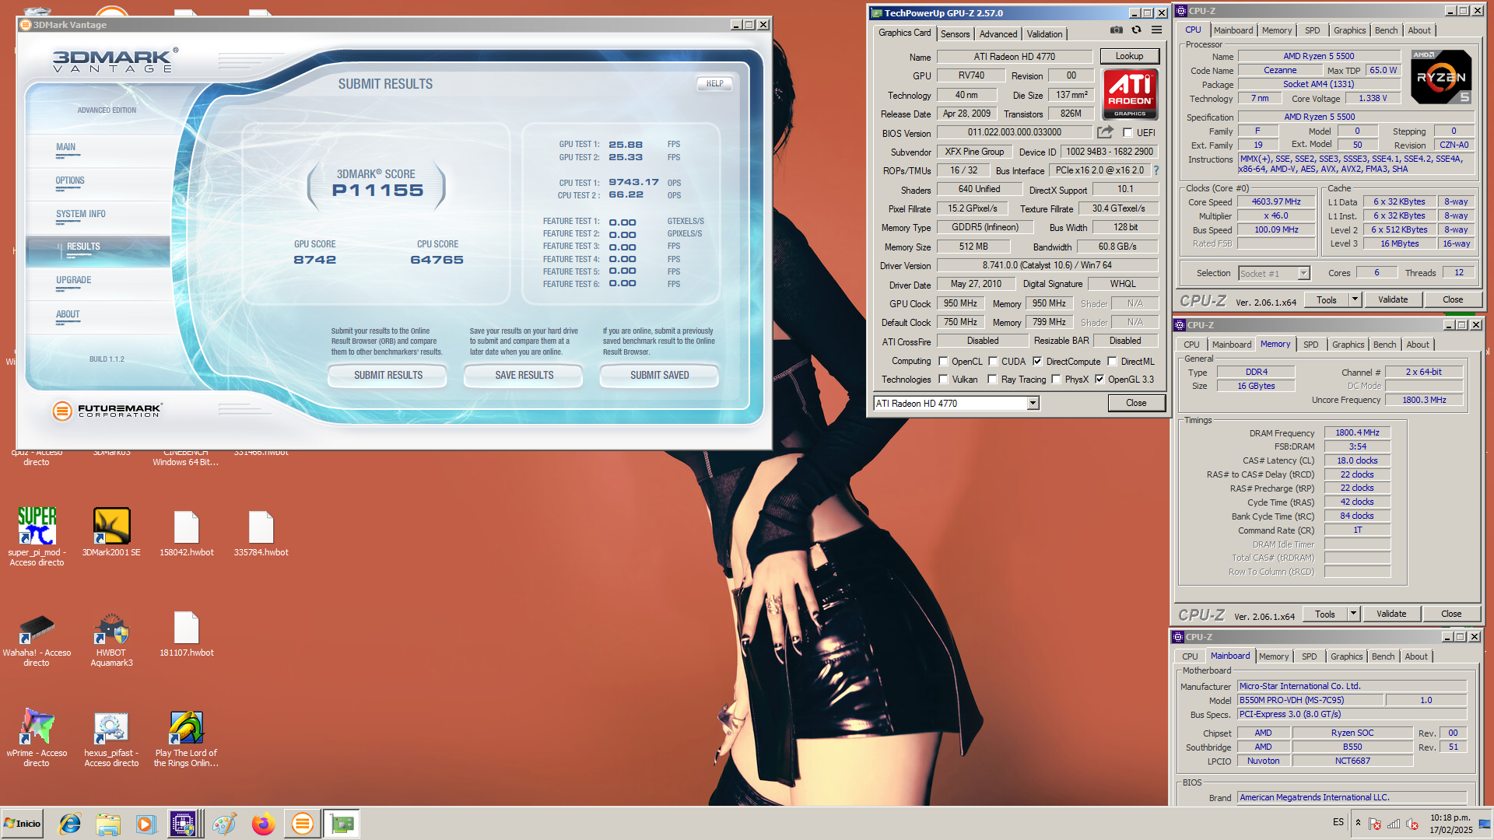1494x840 pixels.
Task: Launch Windows Media Player from taskbar
Action: [146, 824]
